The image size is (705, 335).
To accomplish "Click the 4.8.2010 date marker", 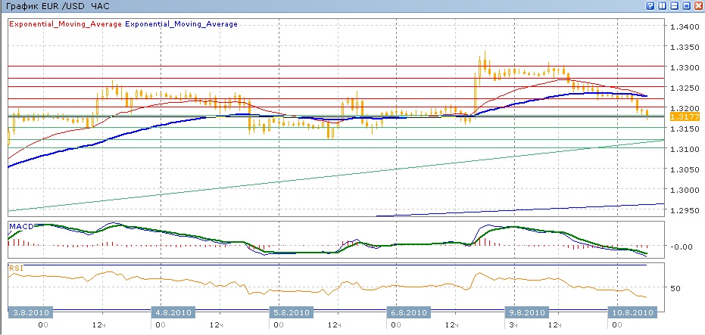I will (x=172, y=312).
